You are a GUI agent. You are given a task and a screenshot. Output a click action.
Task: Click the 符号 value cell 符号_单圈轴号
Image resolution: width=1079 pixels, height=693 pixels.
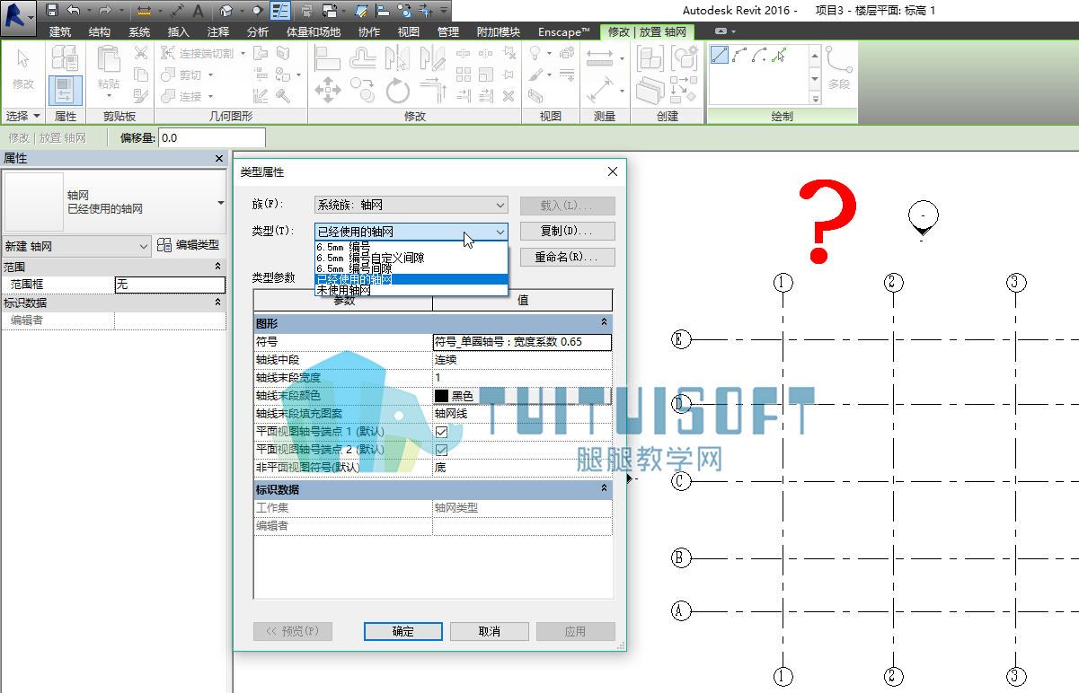tap(522, 342)
